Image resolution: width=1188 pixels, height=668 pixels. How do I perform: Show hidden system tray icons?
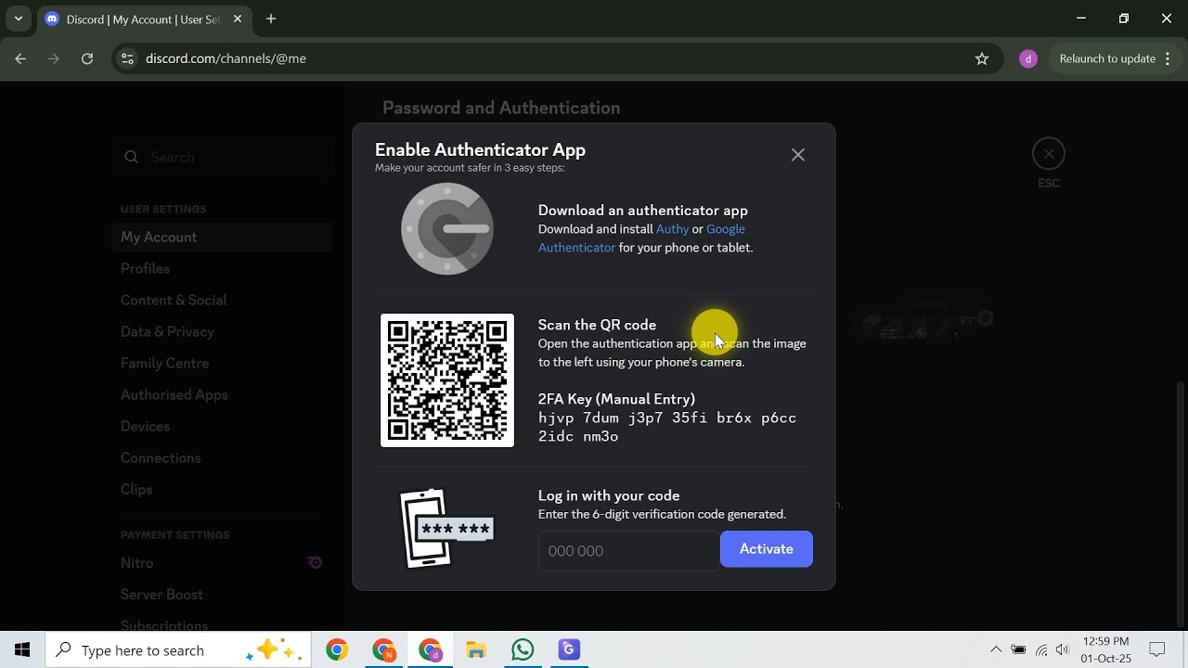click(x=996, y=650)
